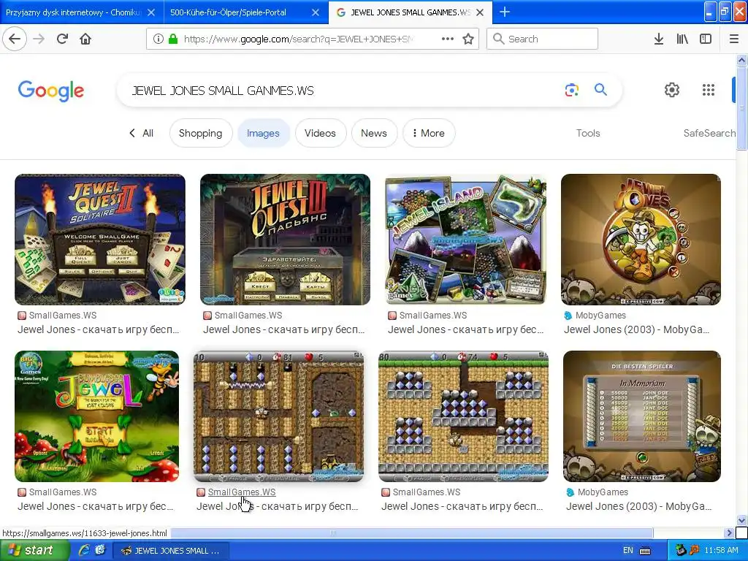Viewport: 748px width, 561px height.
Task: Click MobyGames link under the skeleton explorer image
Action: (600, 316)
